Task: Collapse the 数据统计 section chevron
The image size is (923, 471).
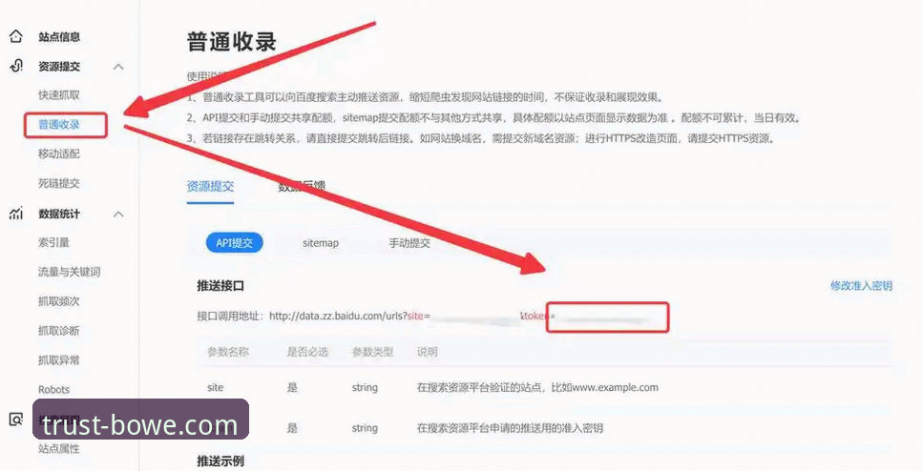Action: [x=118, y=214]
